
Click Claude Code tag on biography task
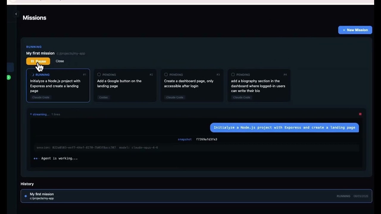pyautogui.click(x=242, y=97)
